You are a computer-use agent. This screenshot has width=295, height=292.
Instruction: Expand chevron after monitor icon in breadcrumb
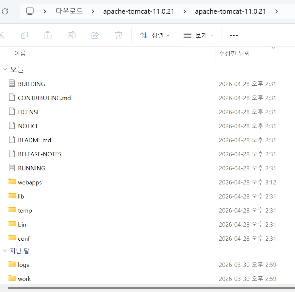click(x=44, y=11)
